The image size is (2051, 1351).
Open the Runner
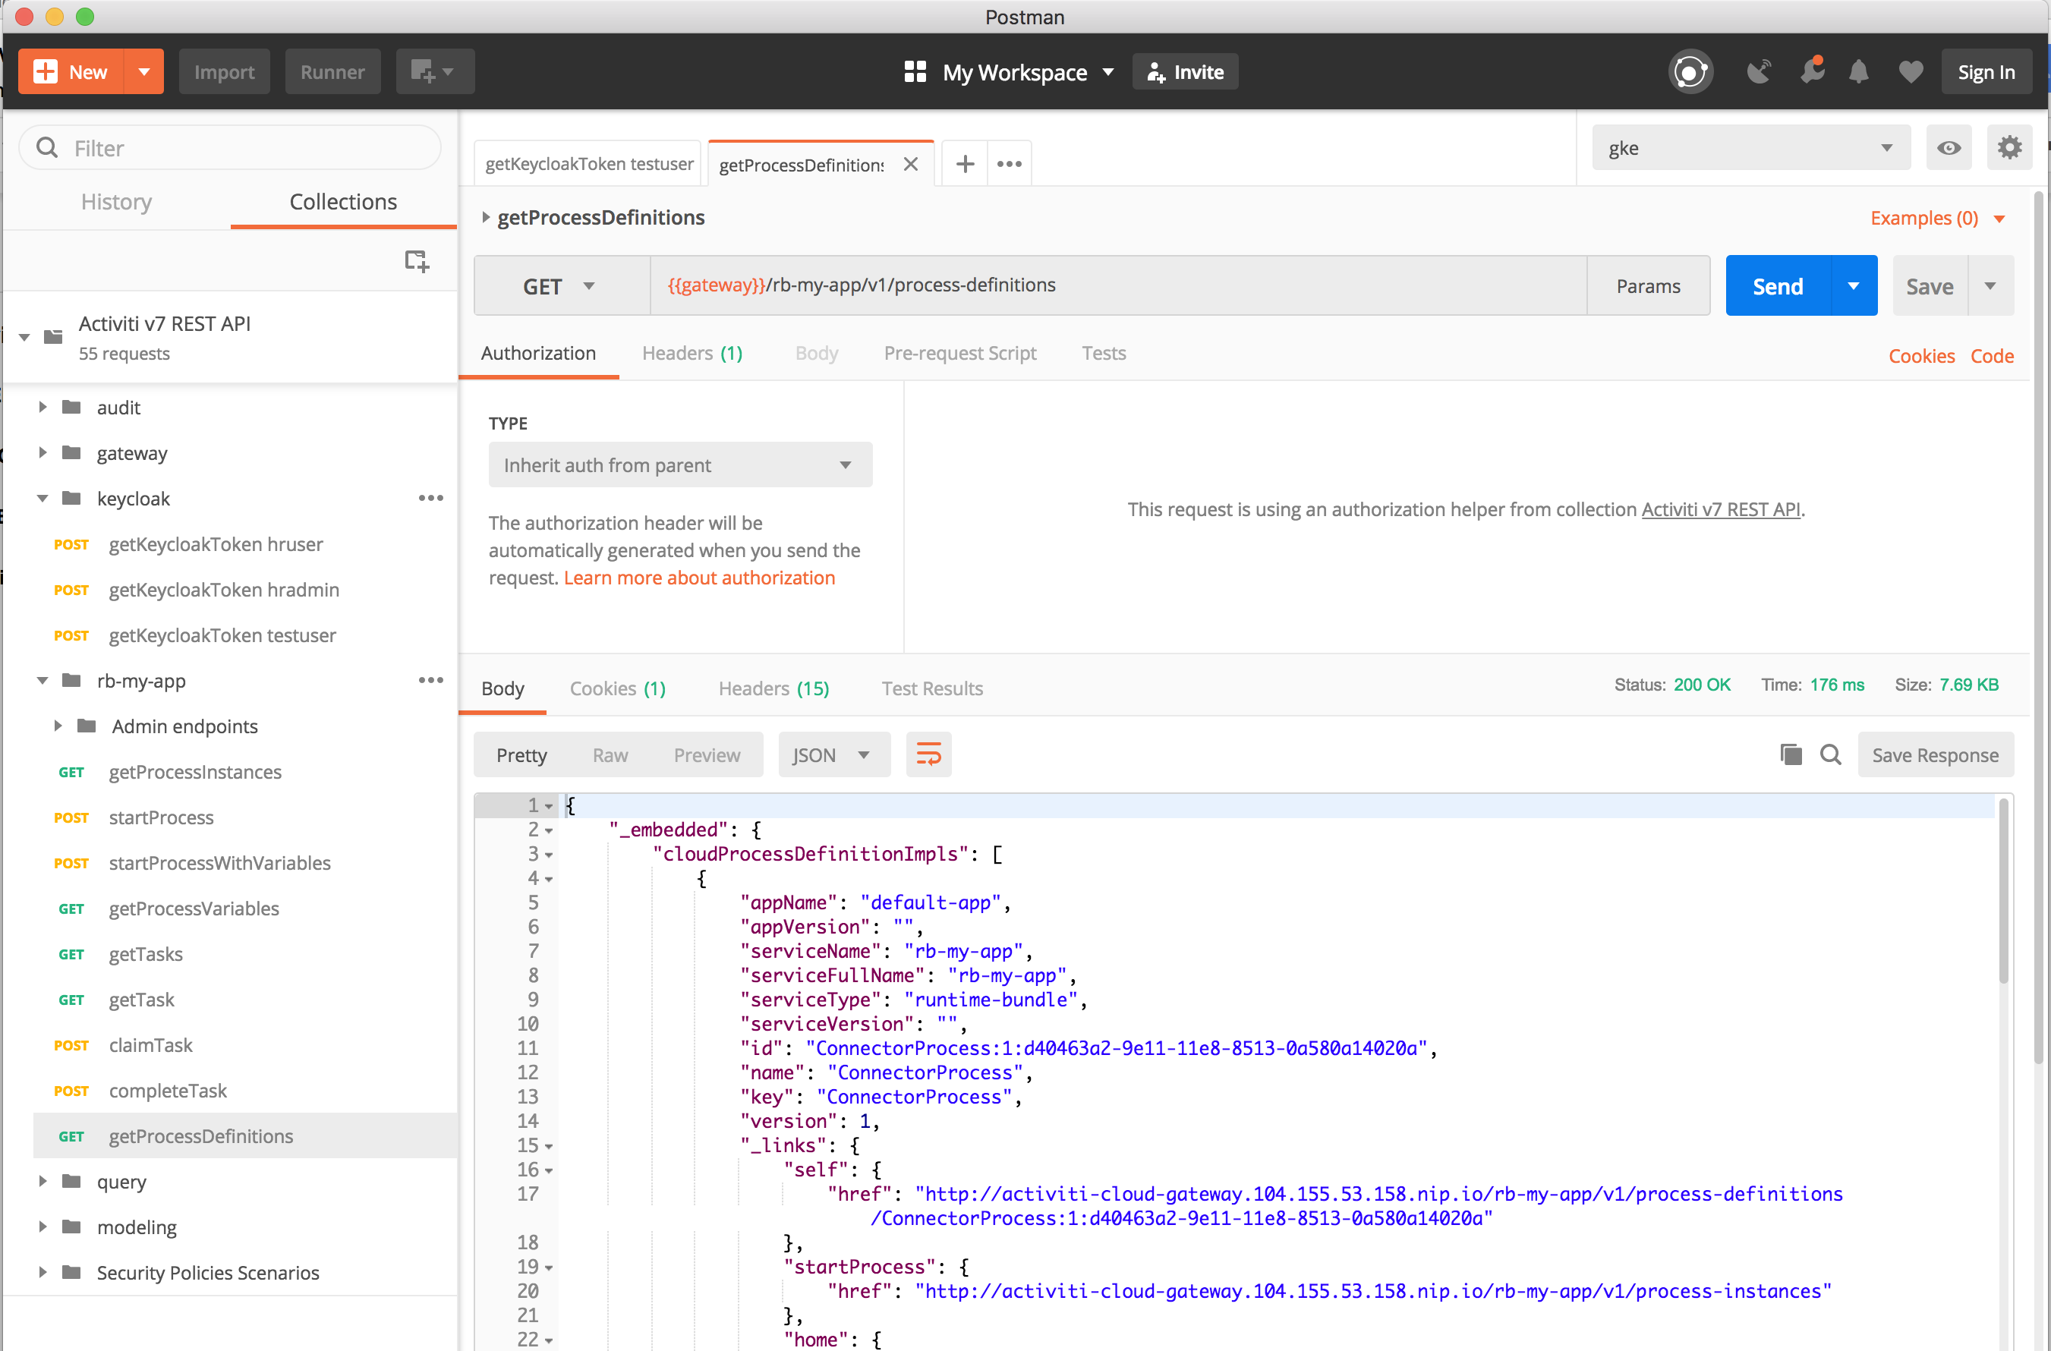click(332, 71)
